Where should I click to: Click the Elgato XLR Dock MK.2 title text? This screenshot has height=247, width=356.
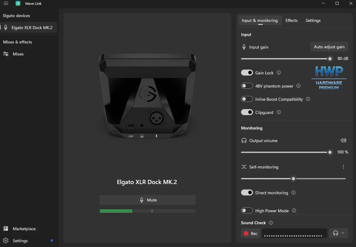(x=147, y=182)
